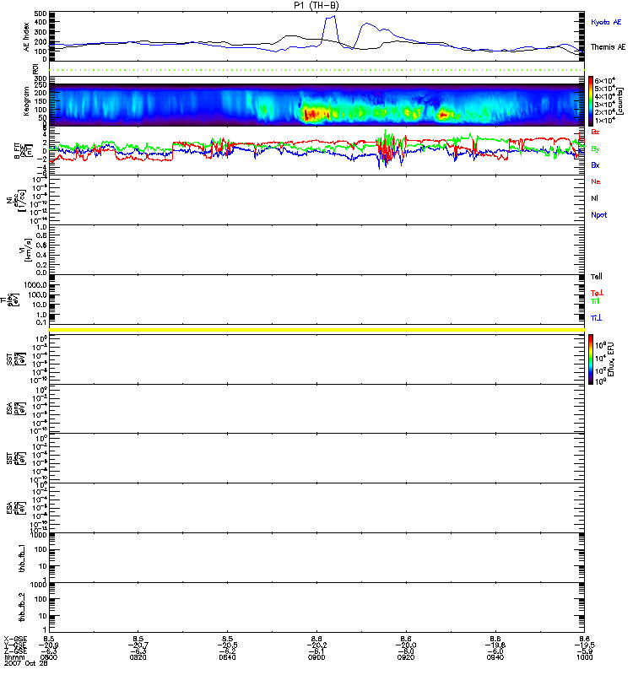Click the B_FIT GSE [nT] axis title
633x675 pixels.
coord(24,151)
